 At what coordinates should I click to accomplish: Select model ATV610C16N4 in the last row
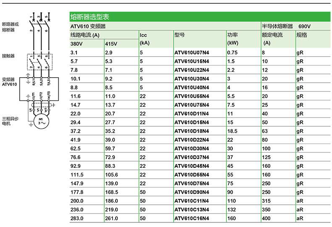pos(191,218)
